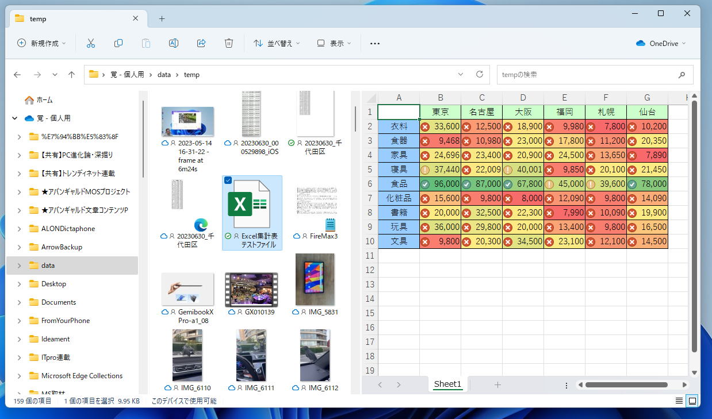This screenshot has width=712, height=419.
Task: Open a new Explorer tab with plus
Action: [162, 18]
